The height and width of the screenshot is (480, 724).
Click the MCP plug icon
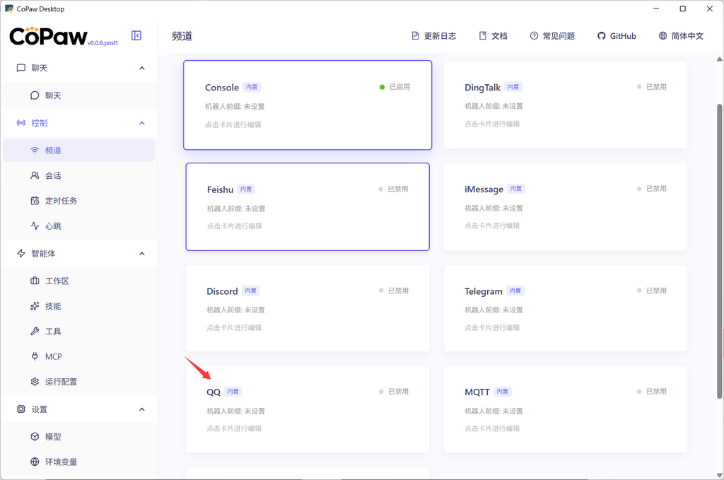pos(35,357)
